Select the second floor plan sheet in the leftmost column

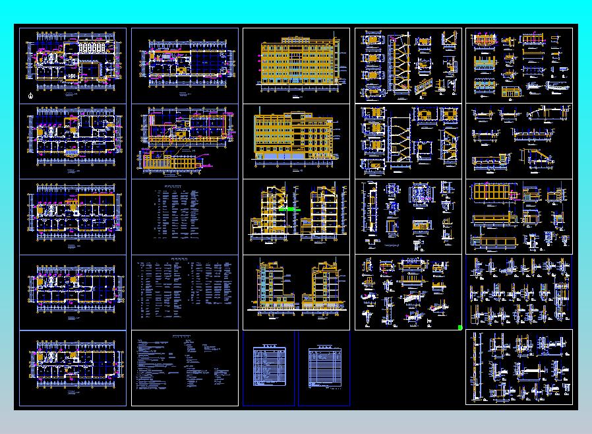click(x=73, y=141)
